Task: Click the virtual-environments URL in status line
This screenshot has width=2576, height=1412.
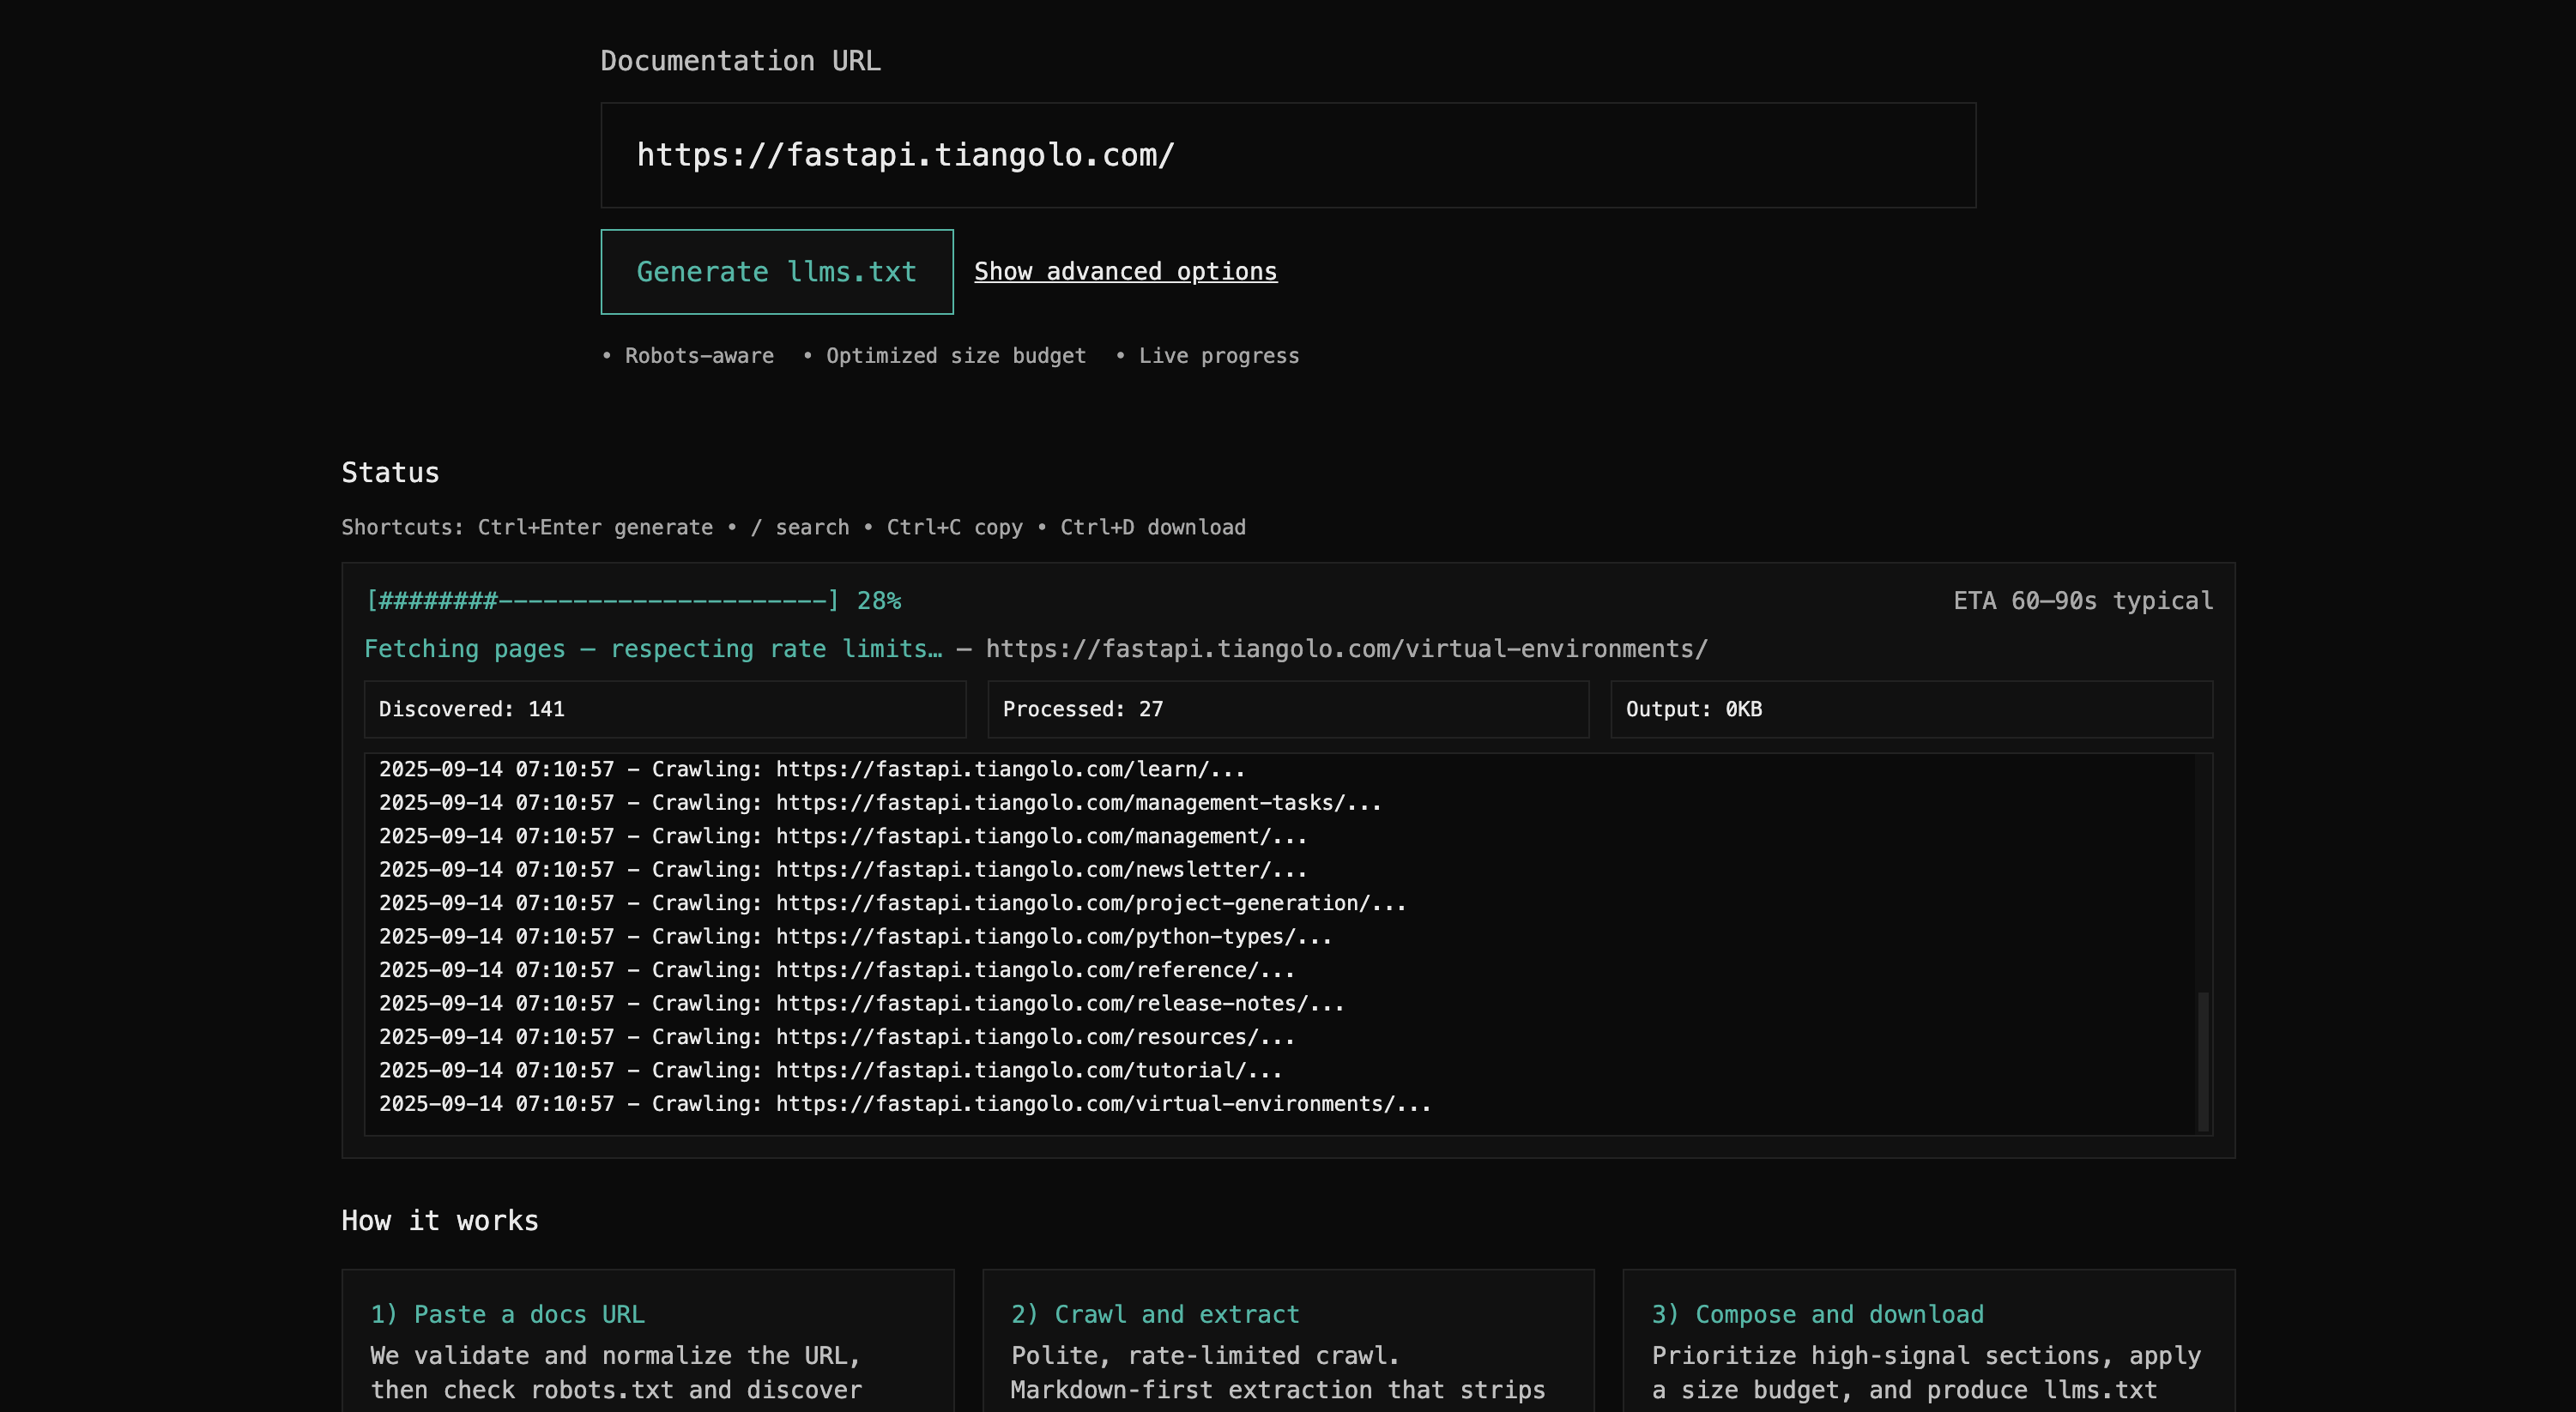Action: pos(1347,649)
